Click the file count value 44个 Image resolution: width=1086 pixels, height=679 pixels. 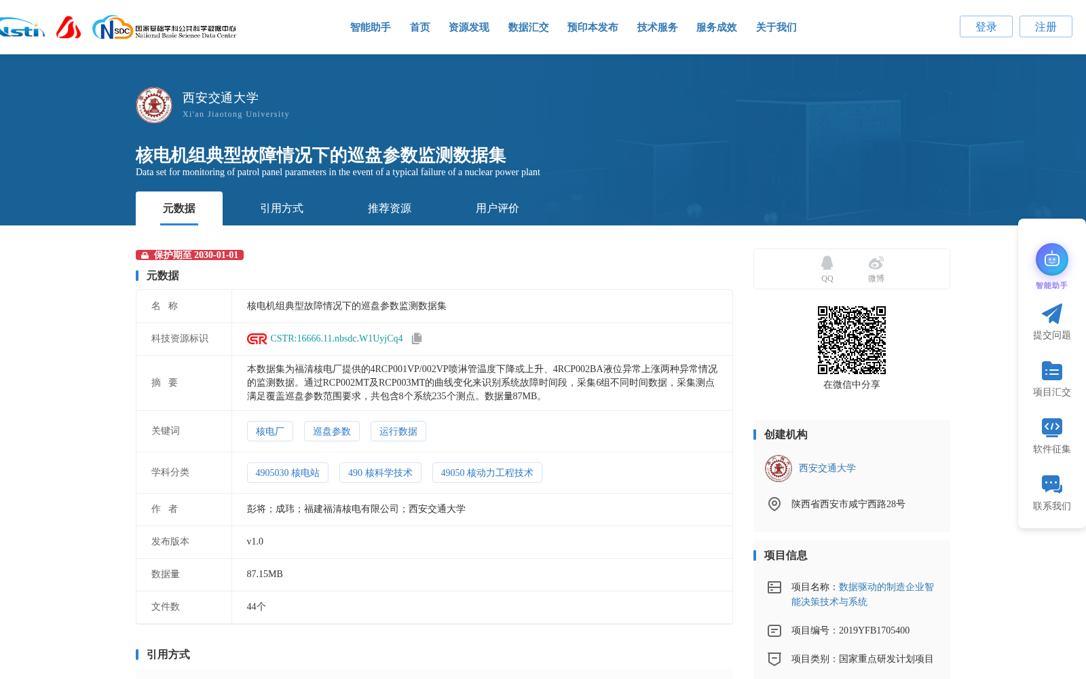click(257, 607)
